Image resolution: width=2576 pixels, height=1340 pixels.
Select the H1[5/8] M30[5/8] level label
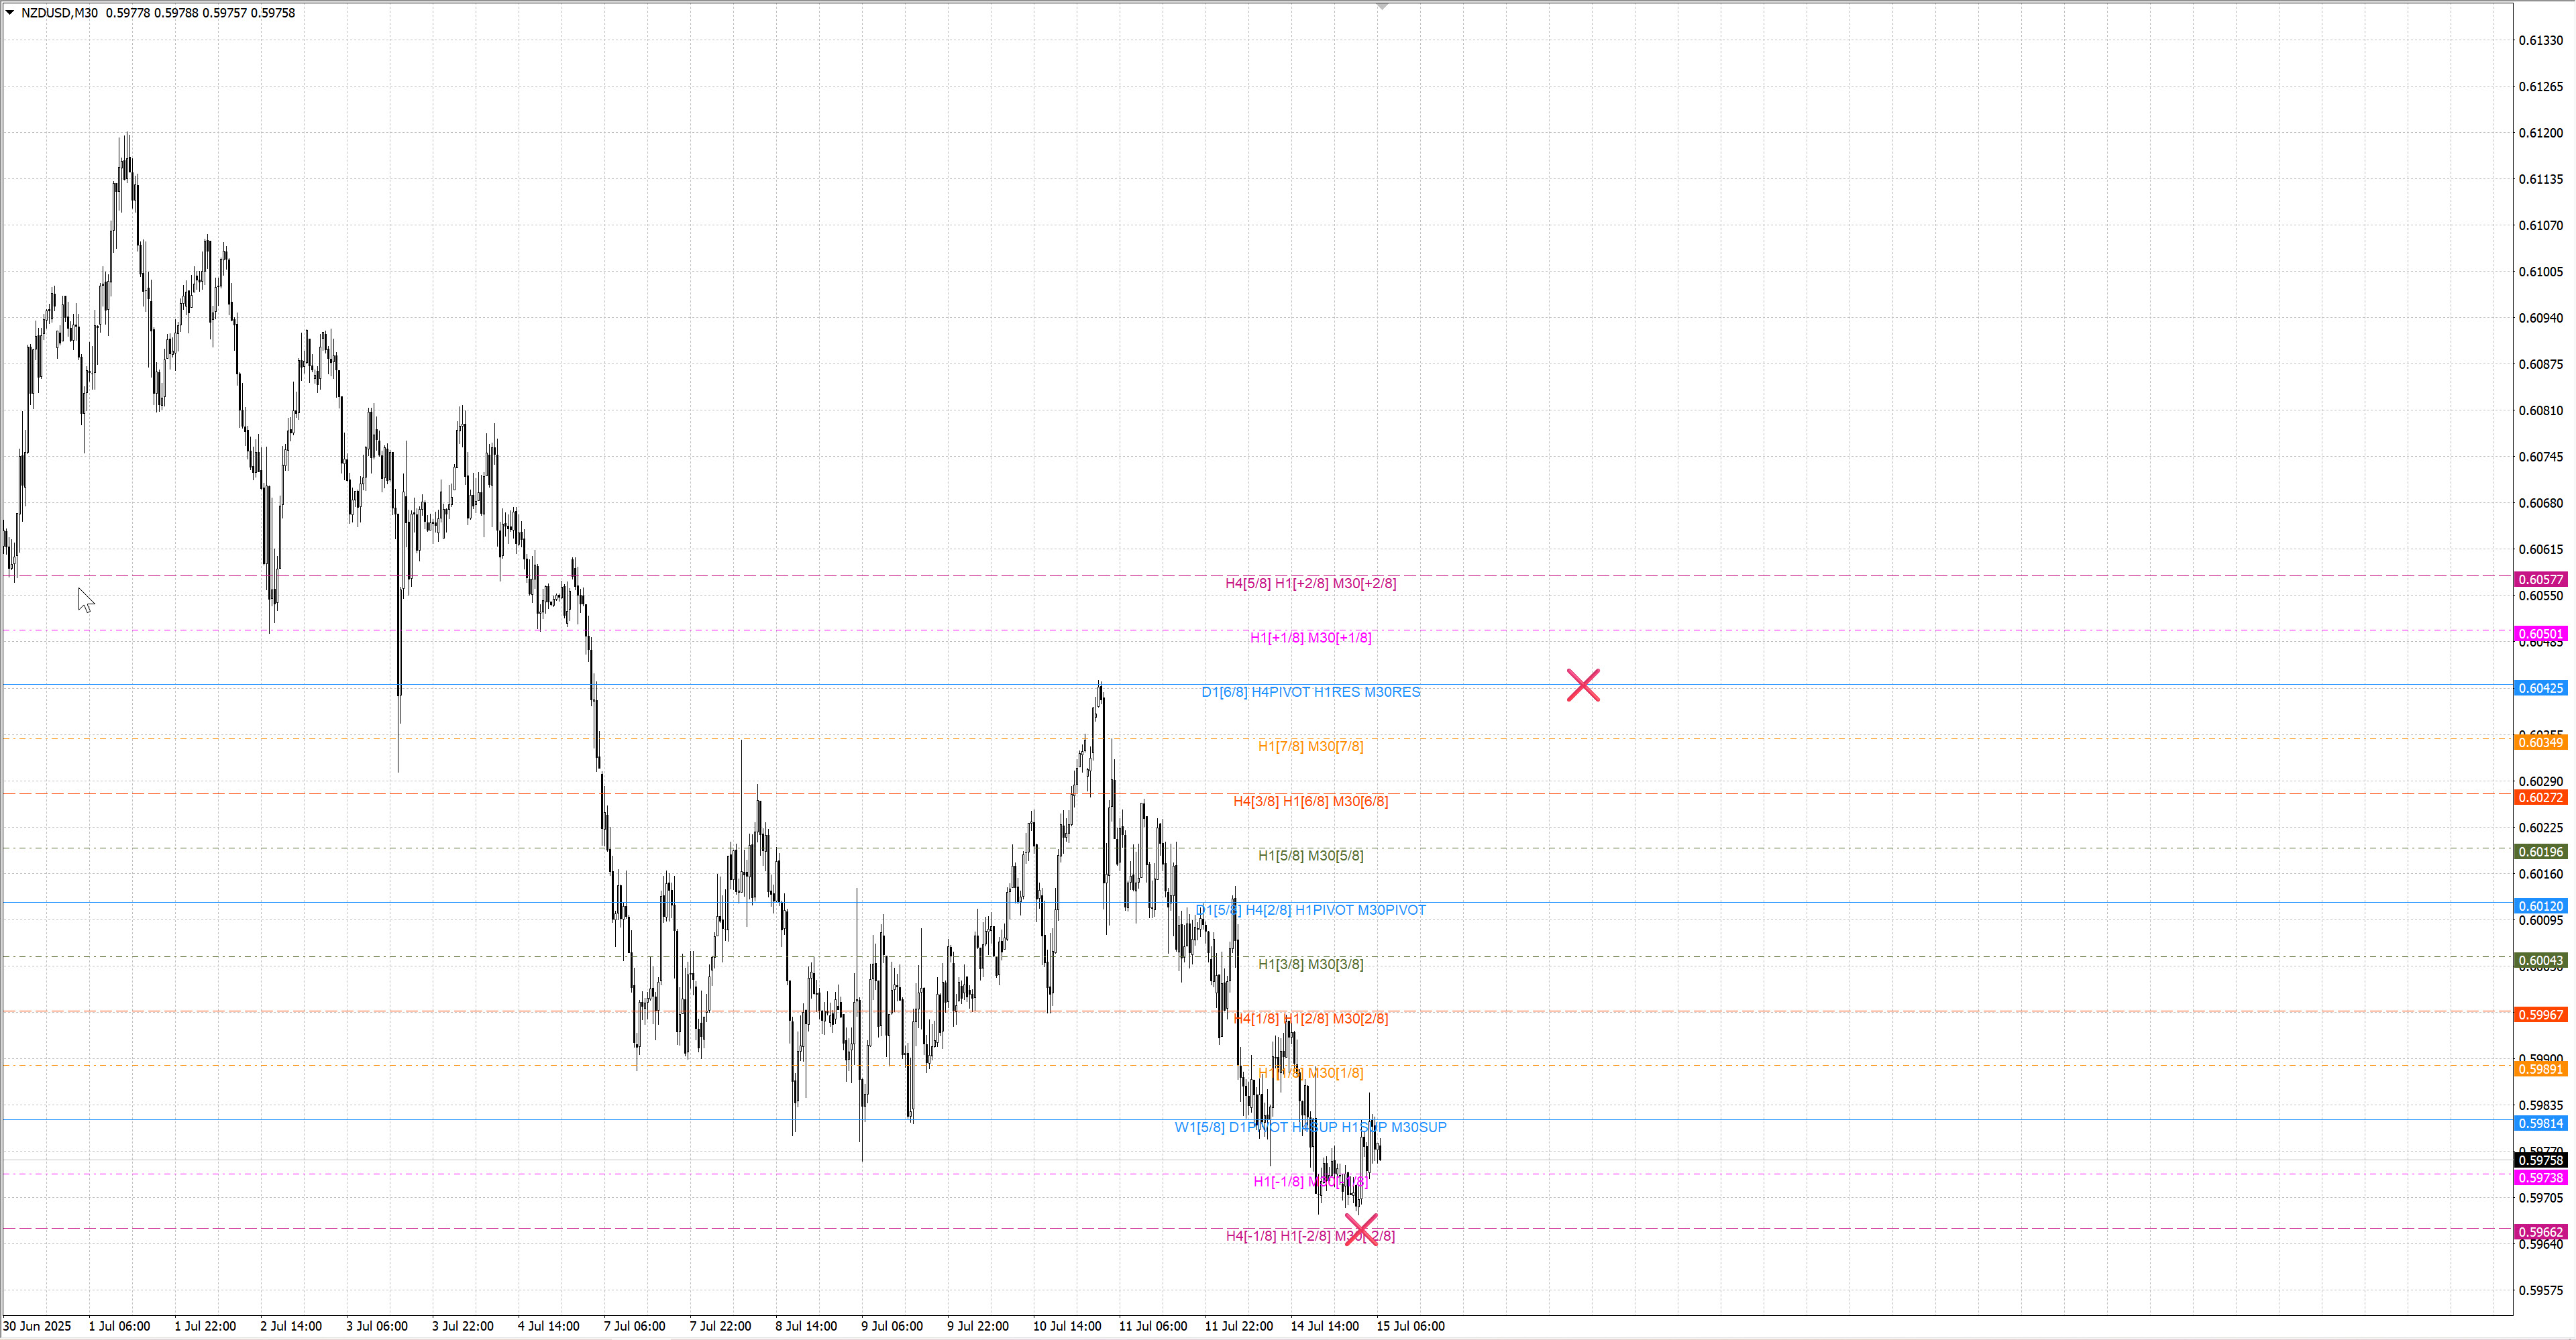[1310, 855]
